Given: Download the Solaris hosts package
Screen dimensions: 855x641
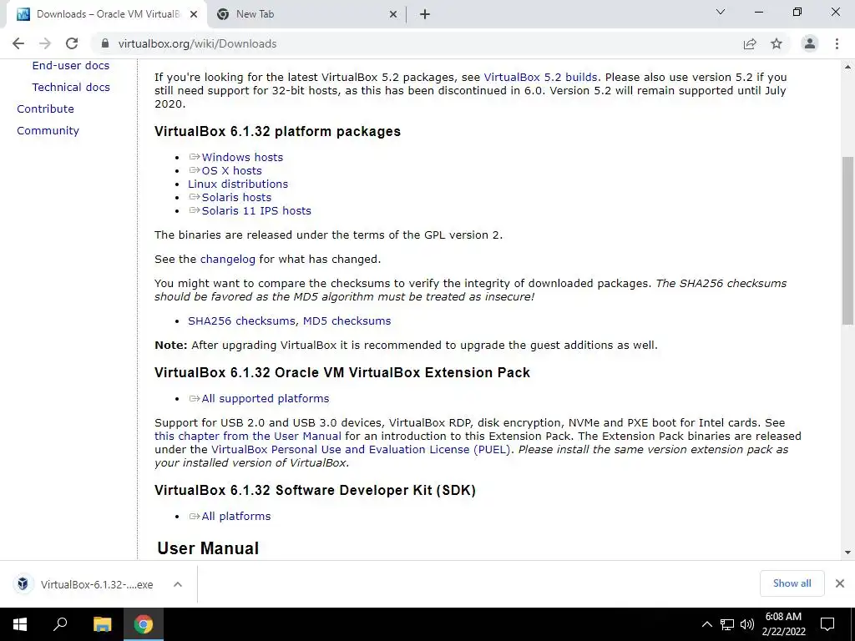Looking at the screenshot, I should coord(236,197).
